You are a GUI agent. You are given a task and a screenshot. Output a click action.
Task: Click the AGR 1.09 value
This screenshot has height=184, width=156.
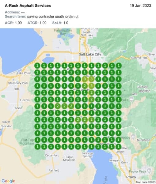pos(18,23)
